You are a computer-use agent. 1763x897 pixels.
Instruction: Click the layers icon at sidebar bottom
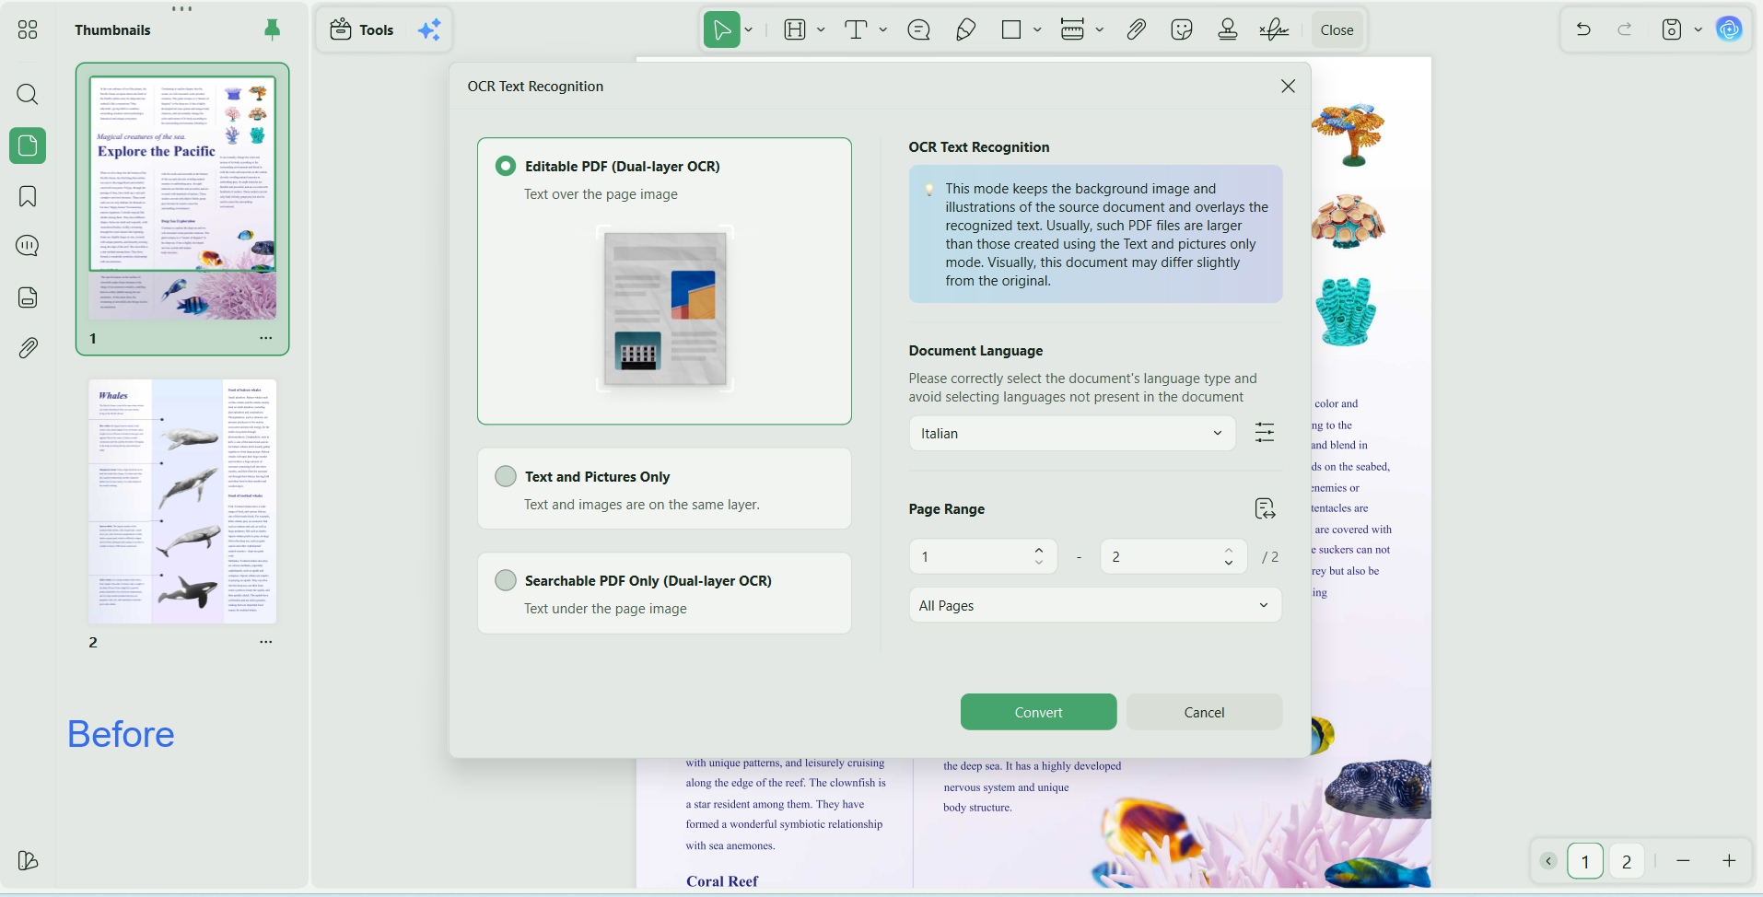pos(28,860)
